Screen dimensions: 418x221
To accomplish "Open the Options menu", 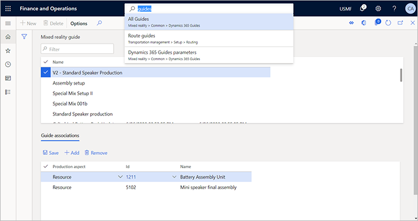I will (x=78, y=23).
